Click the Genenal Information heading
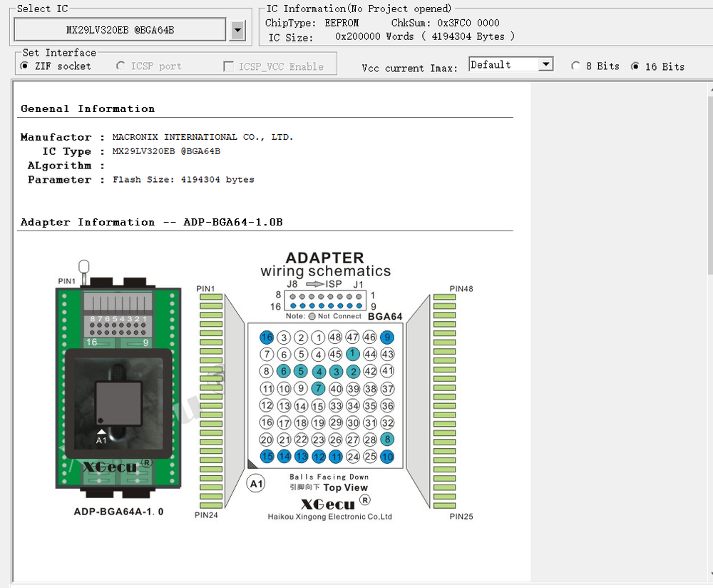Viewport: 713px width, 588px height. (87, 108)
